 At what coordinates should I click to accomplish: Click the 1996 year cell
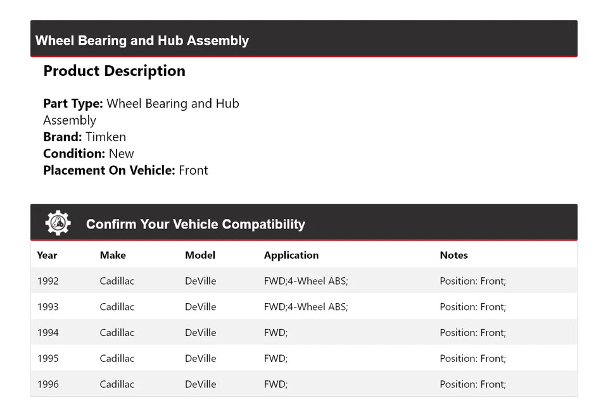click(x=47, y=384)
